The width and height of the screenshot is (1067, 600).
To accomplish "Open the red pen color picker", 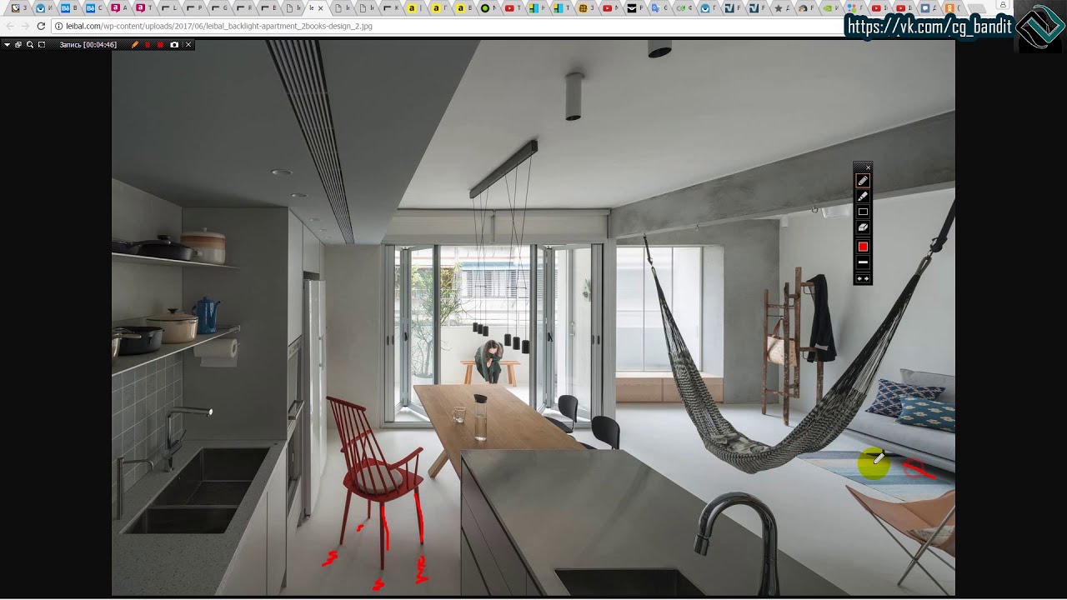I will [x=863, y=247].
